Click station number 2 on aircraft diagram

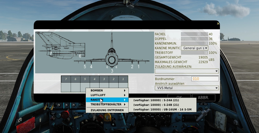pos(132,67)
